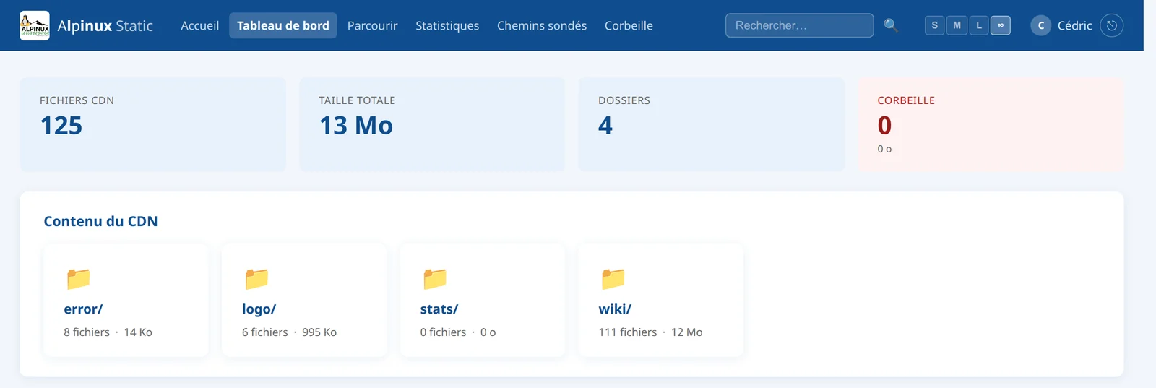Click the '8 fichiers · 14 Ko' text

point(108,332)
